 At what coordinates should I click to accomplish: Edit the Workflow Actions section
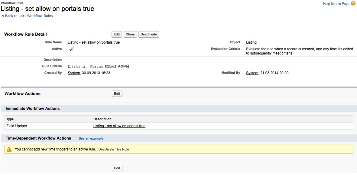117,94
